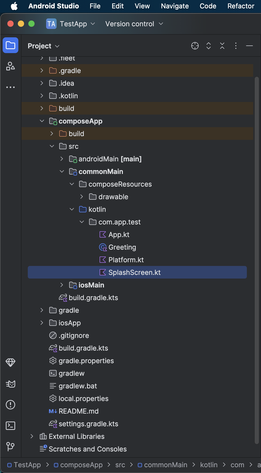The width and height of the screenshot is (261, 473).
Task: Select SplashScreen.kt in the tree
Action: coord(137,272)
